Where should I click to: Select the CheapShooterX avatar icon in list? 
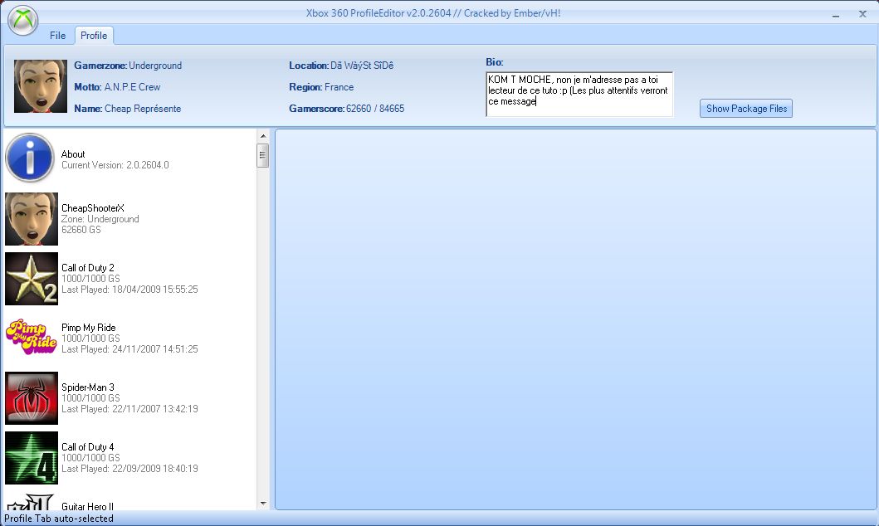pyautogui.click(x=32, y=219)
